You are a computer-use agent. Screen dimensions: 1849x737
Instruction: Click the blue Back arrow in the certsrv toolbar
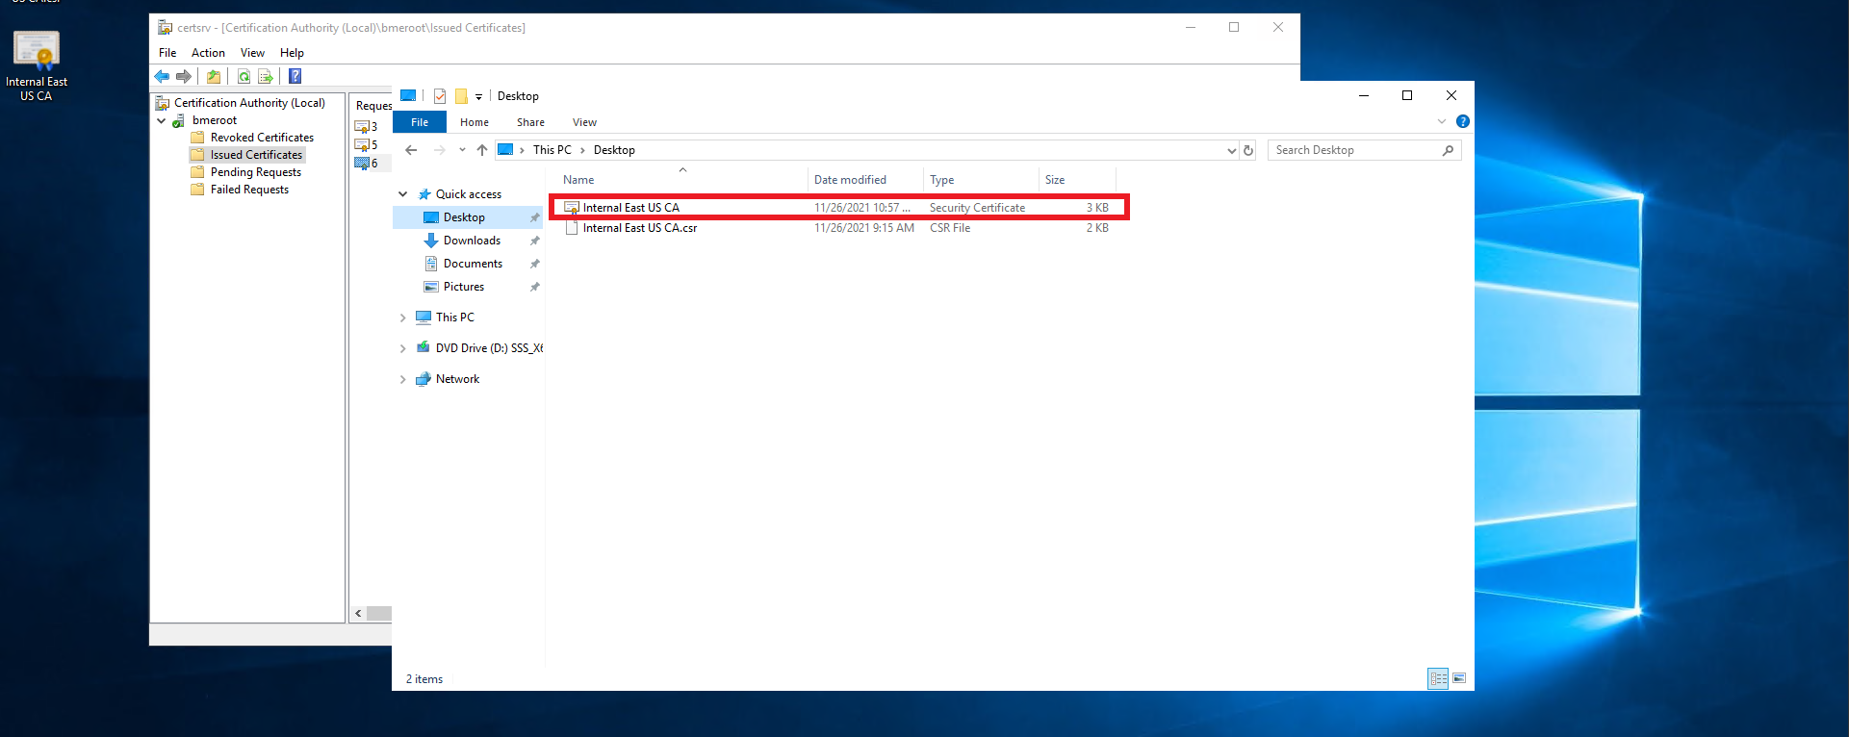[x=162, y=76]
